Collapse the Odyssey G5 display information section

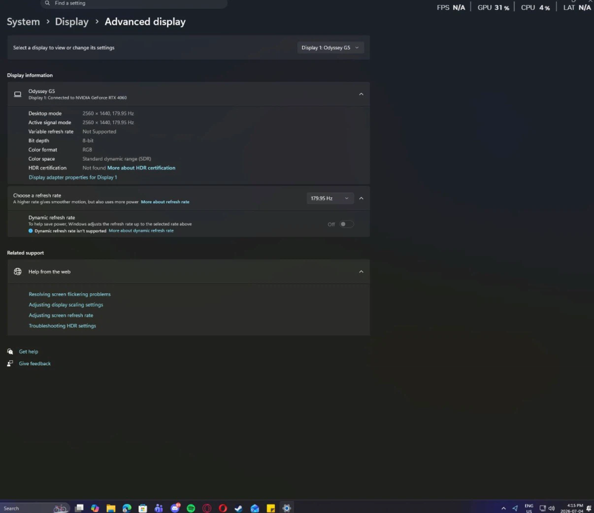[361, 94]
